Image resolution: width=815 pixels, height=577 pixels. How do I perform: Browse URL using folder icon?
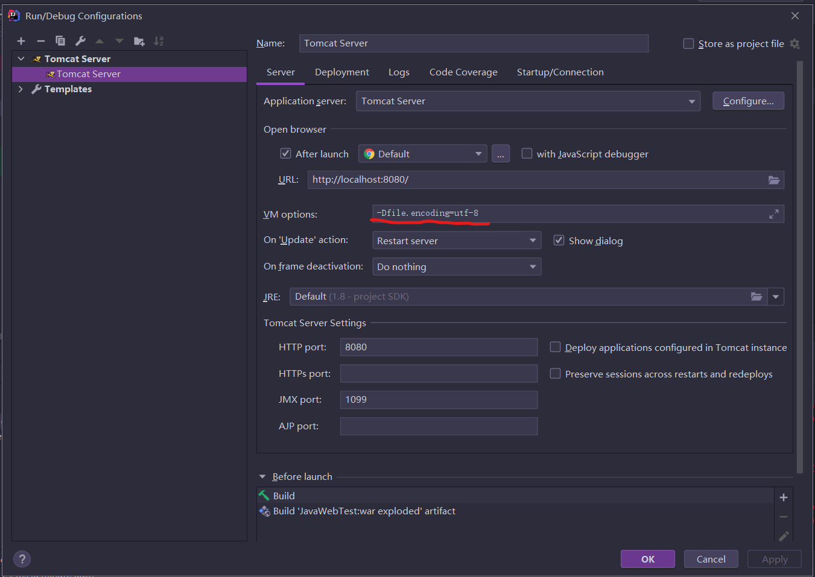coord(774,180)
